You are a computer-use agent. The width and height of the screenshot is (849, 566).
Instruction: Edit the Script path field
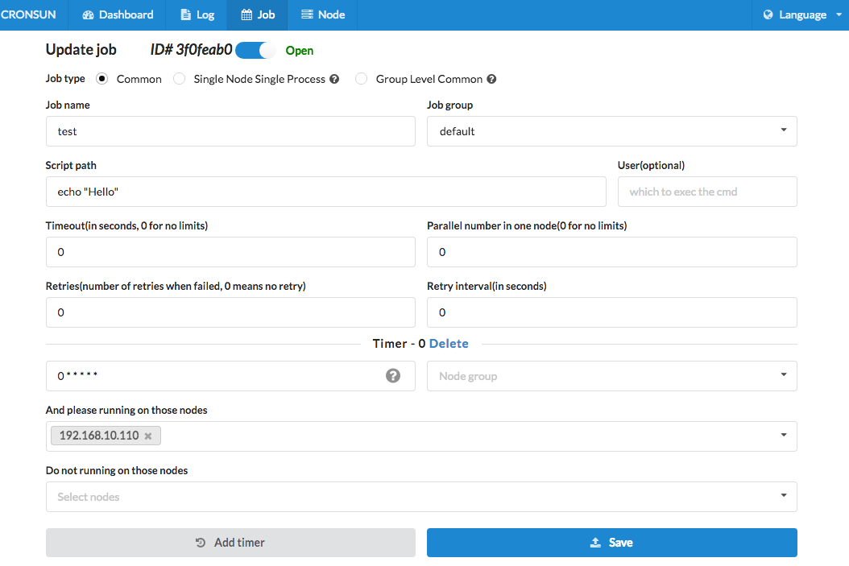tap(326, 192)
